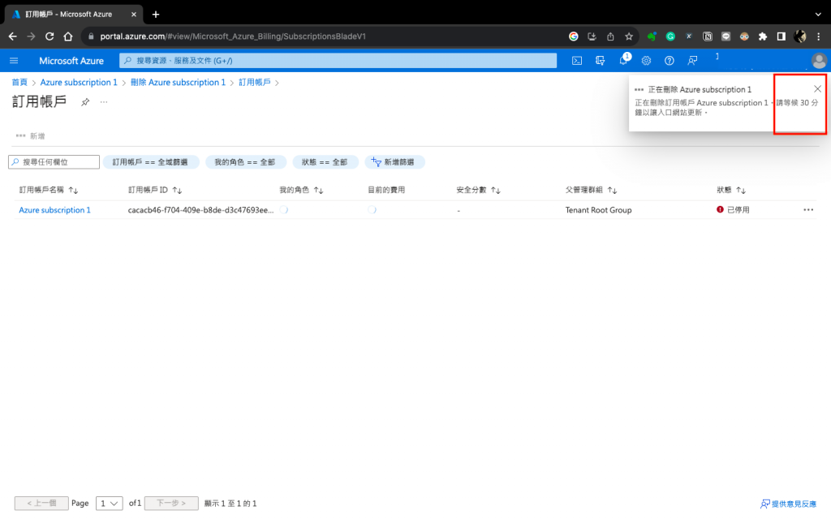Sort by 我的角色 column
This screenshot has width=831, height=519.
tap(301, 190)
